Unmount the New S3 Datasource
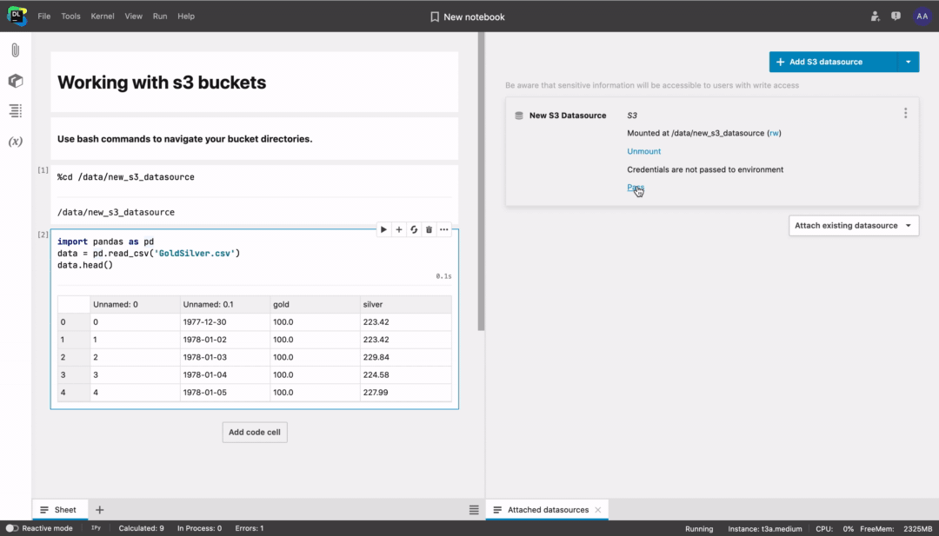This screenshot has height=536, width=939. coord(643,151)
